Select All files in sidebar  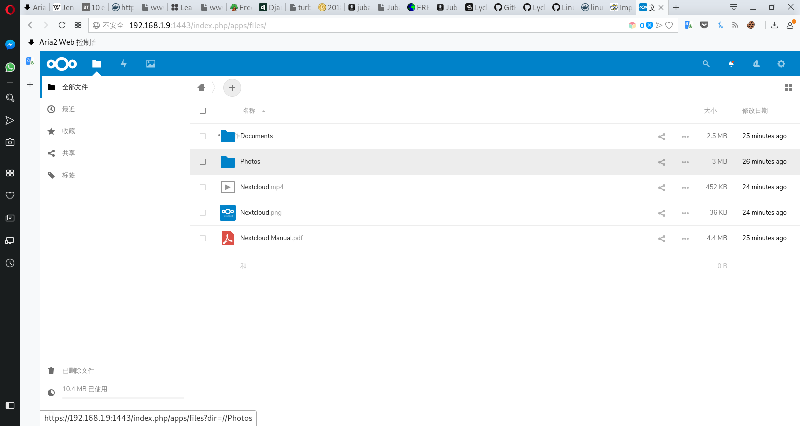tap(115, 87)
